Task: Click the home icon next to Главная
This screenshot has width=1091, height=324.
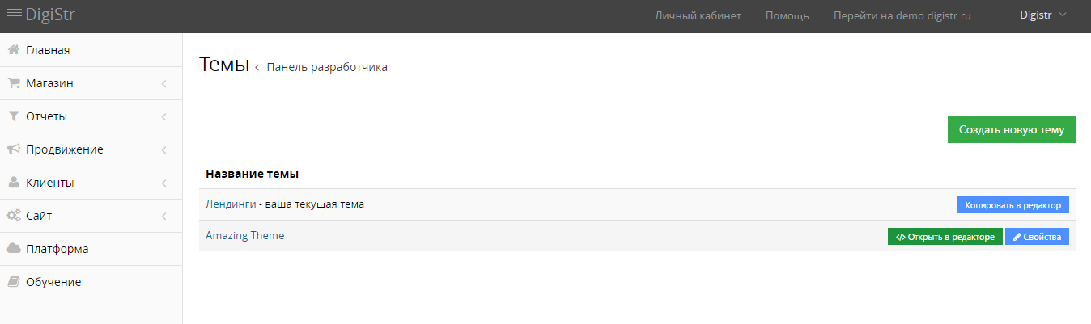Action: (x=13, y=50)
